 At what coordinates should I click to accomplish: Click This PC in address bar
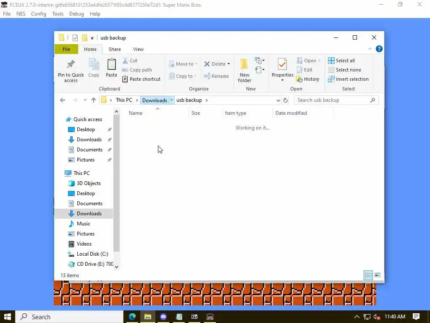tap(124, 100)
